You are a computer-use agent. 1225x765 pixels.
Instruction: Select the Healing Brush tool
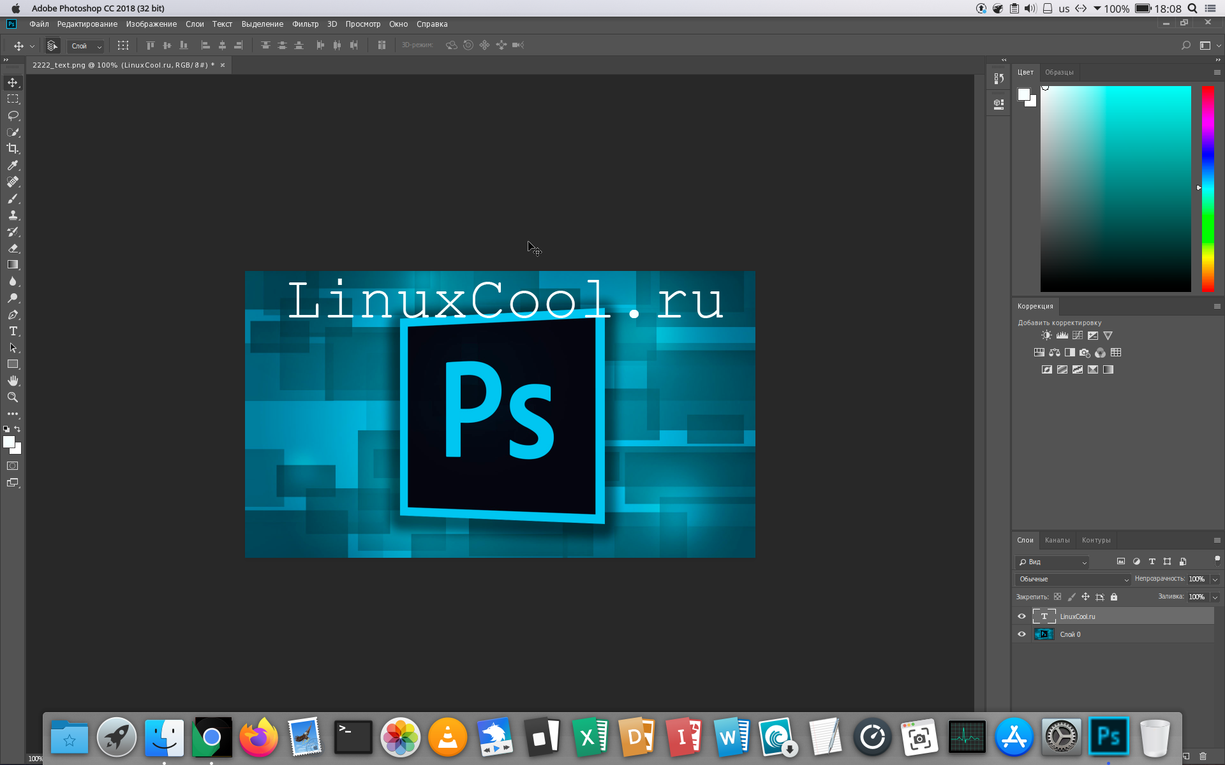(x=13, y=182)
